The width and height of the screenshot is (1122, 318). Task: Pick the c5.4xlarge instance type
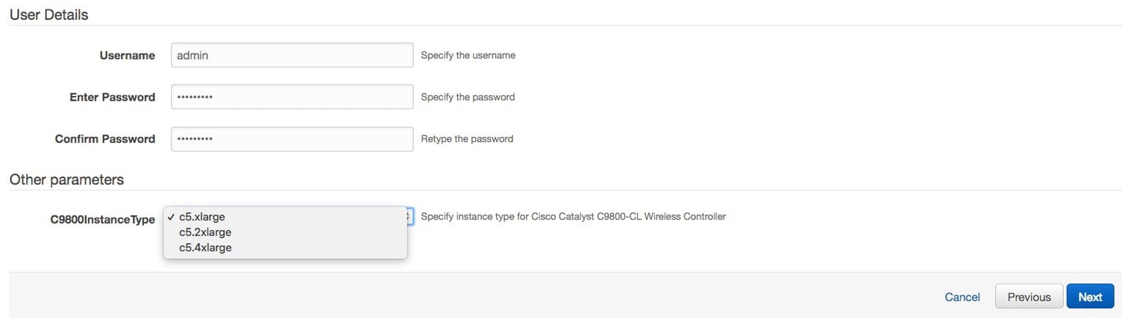[205, 247]
